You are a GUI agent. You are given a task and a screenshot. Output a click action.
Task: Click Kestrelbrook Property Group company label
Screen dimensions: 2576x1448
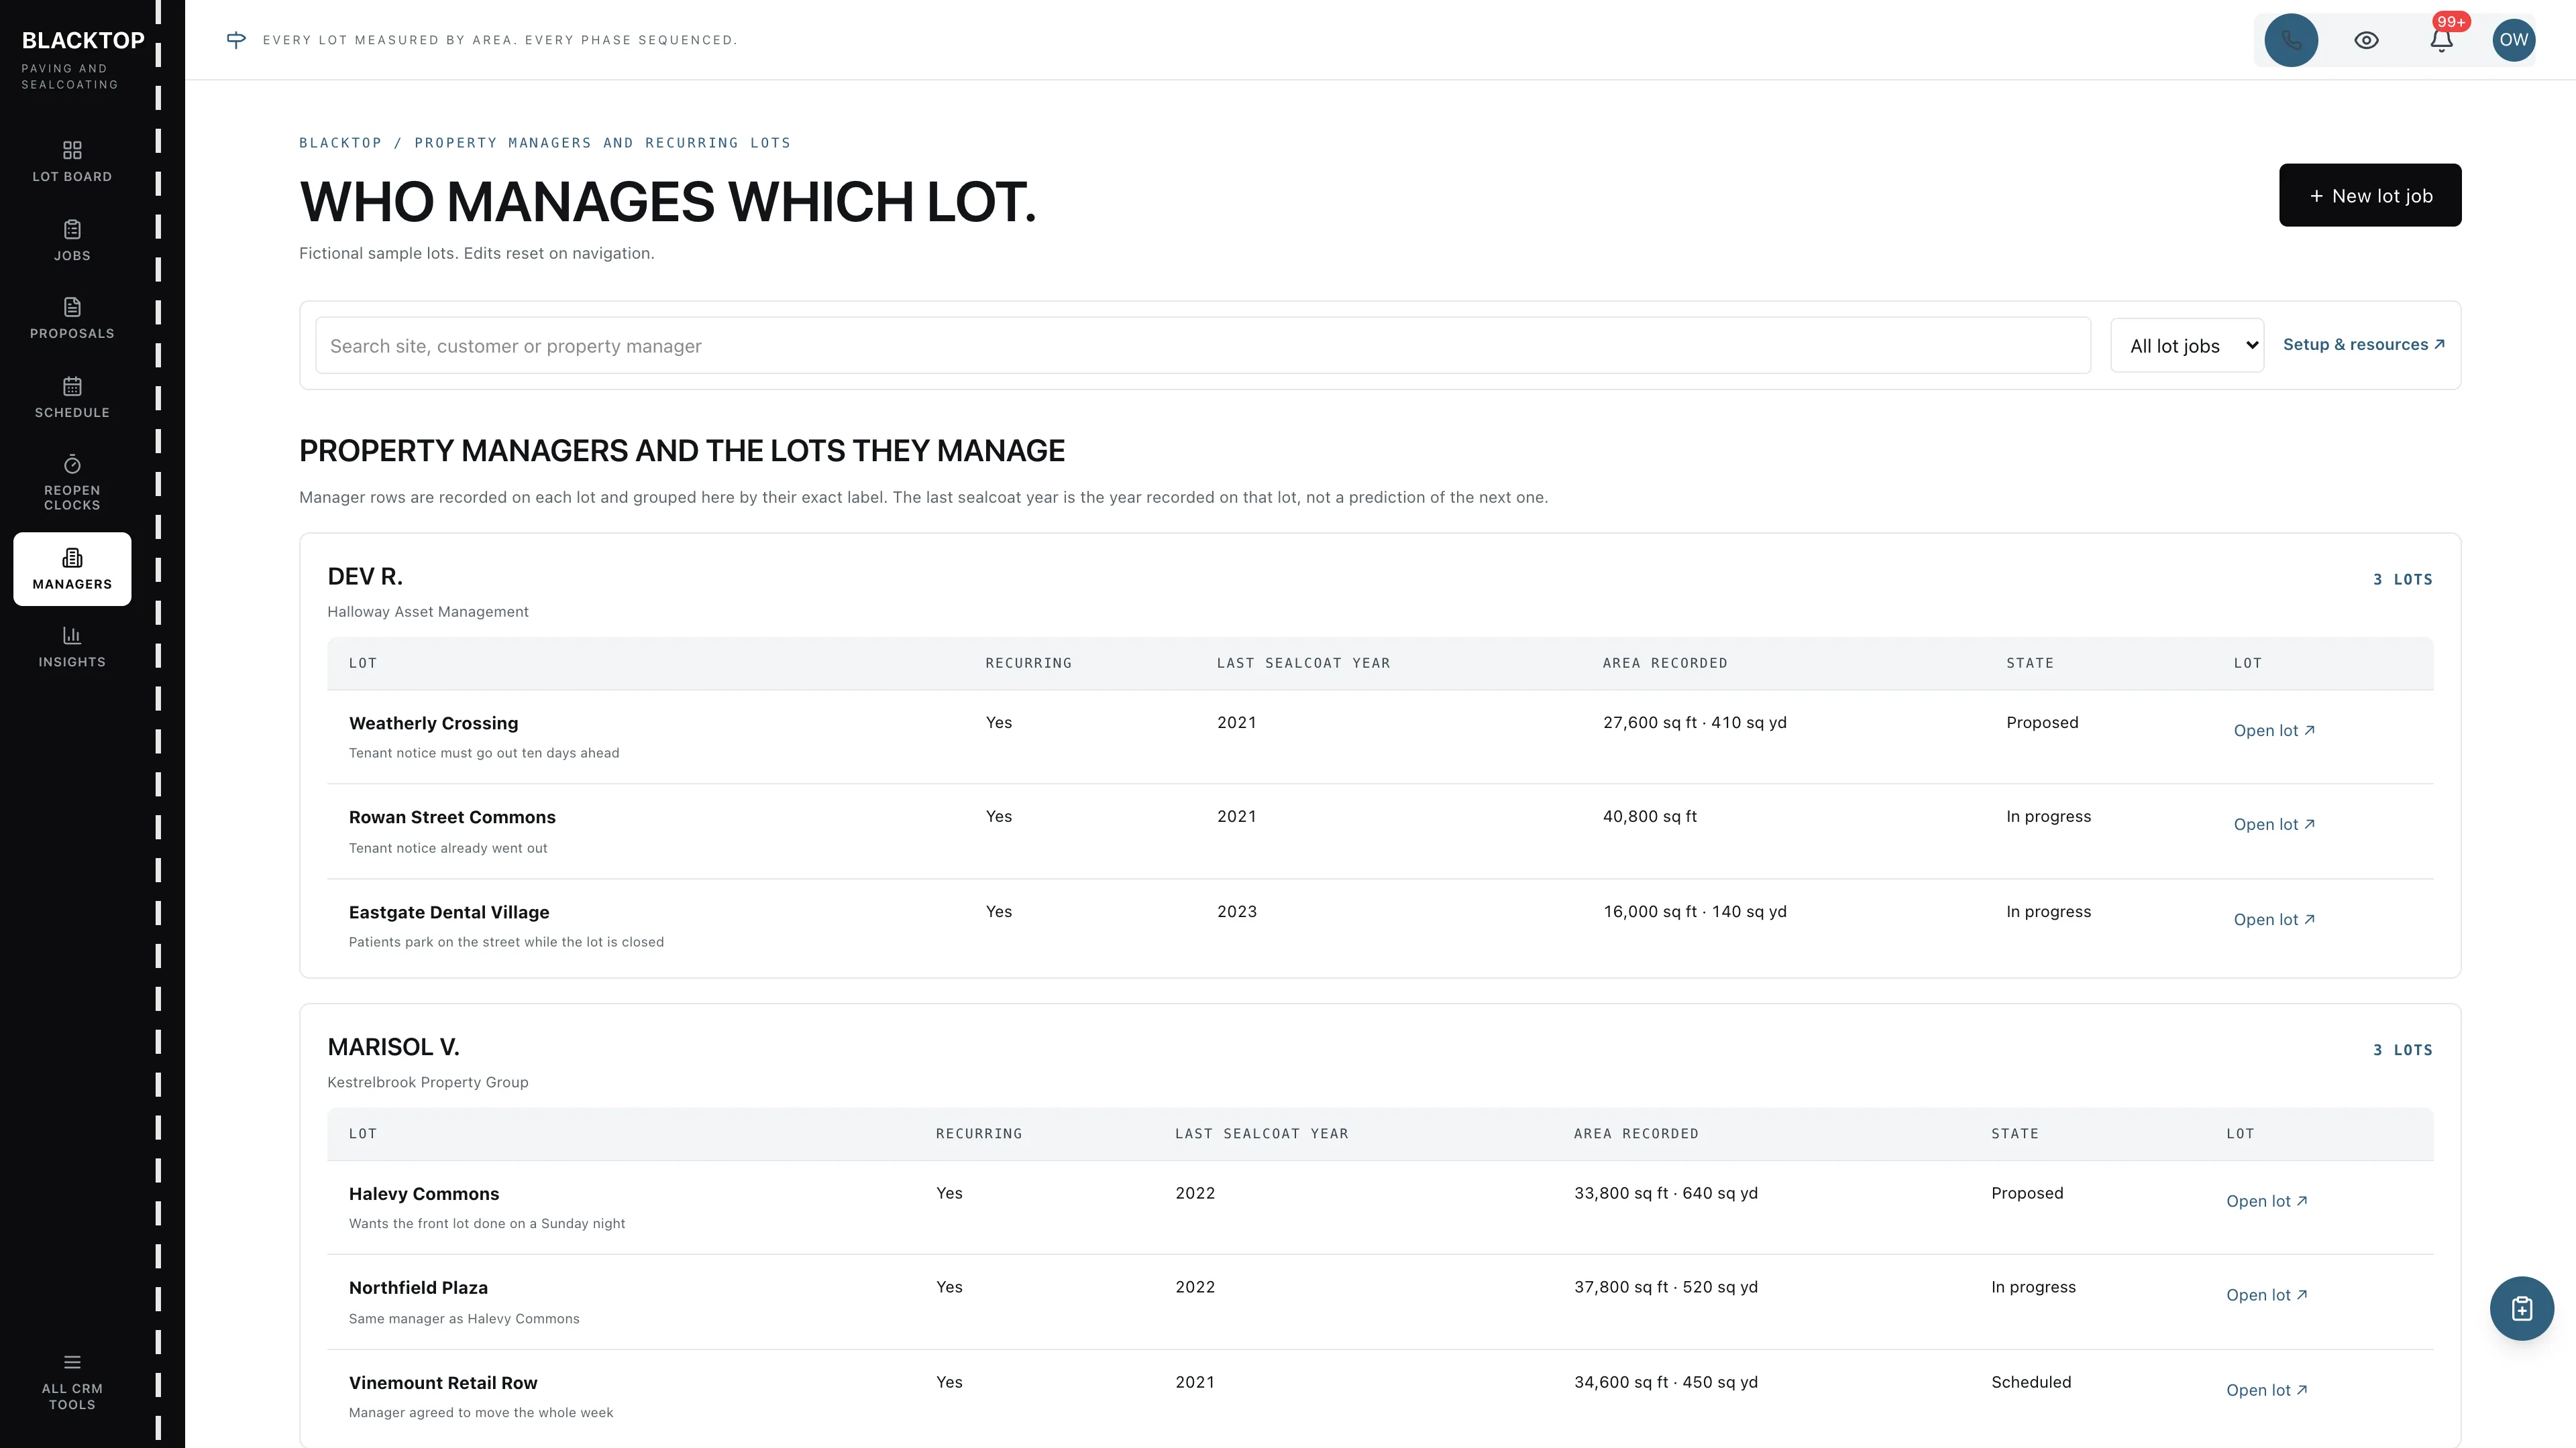428,1082
